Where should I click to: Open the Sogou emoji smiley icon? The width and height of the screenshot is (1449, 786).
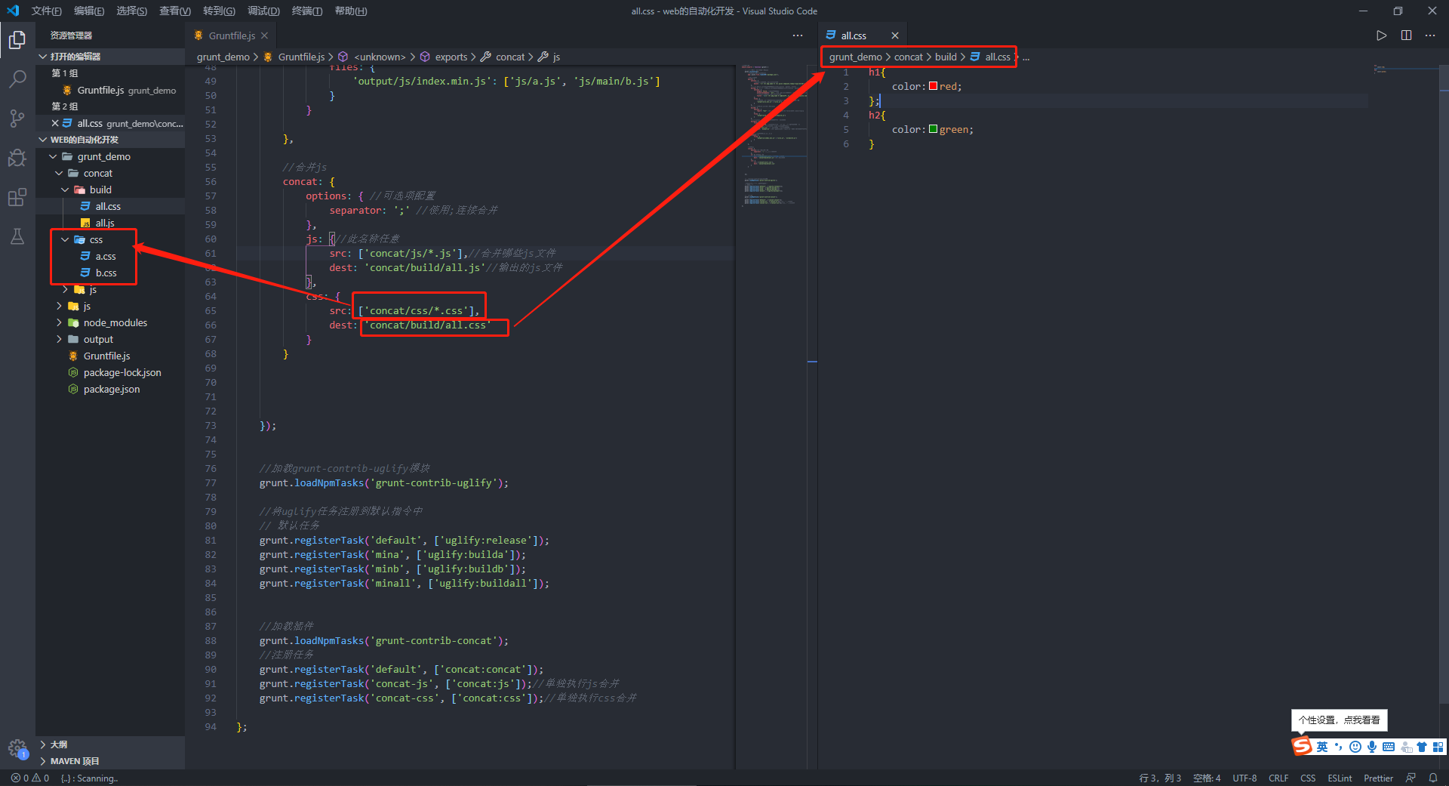pos(1355,747)
